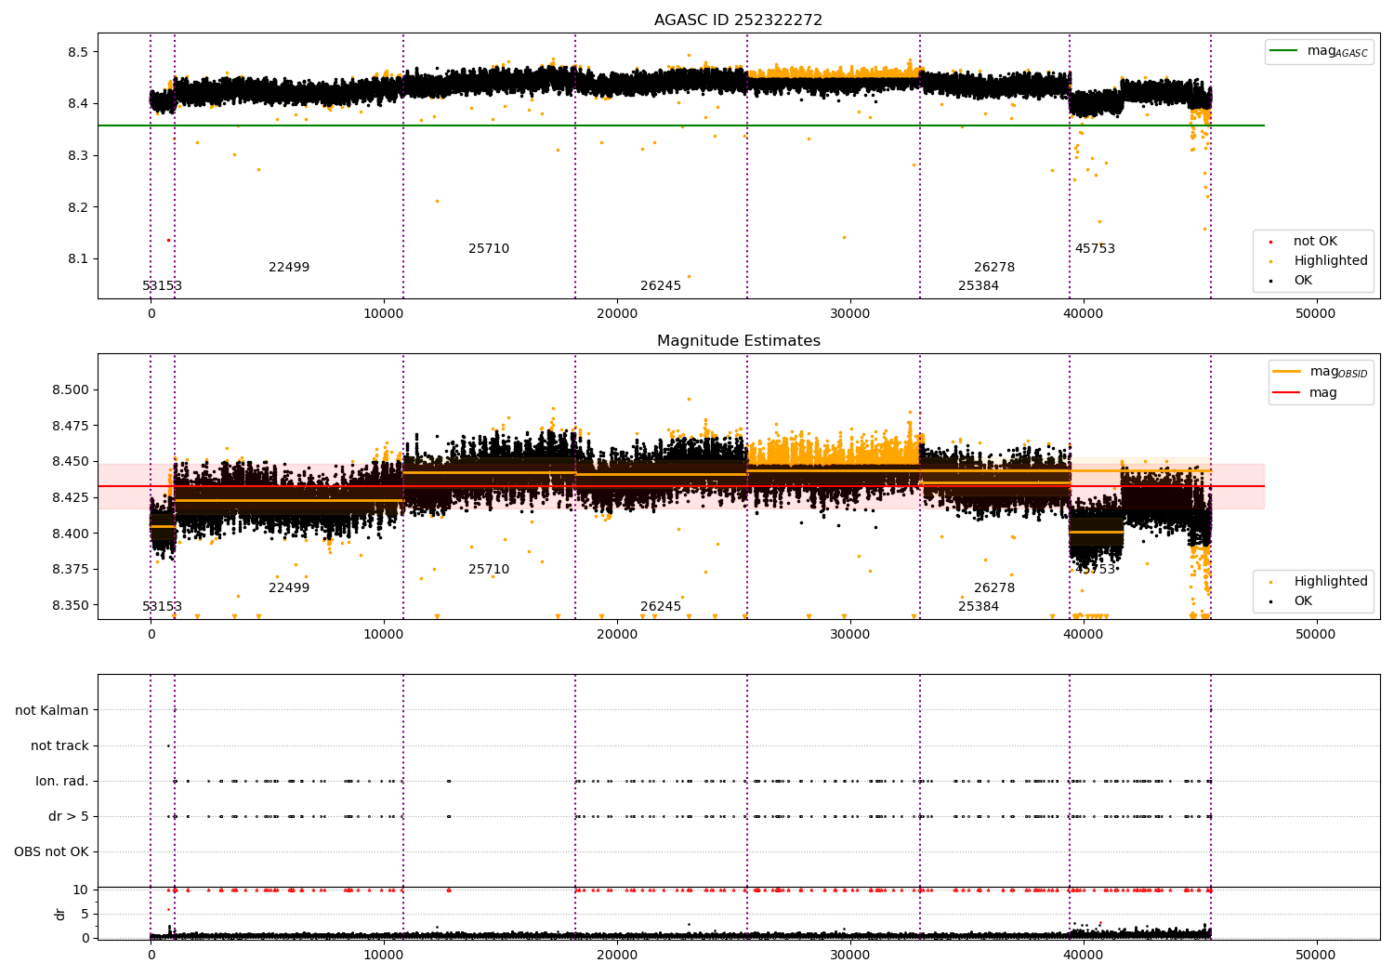This screenshot has width=1394, height=976.
Task: Click the "dr > 5" axis label
Action: coord(69,817)
